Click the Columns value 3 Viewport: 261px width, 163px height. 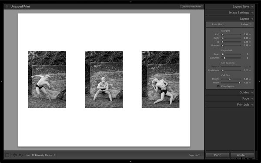click(x=248, y=58)
